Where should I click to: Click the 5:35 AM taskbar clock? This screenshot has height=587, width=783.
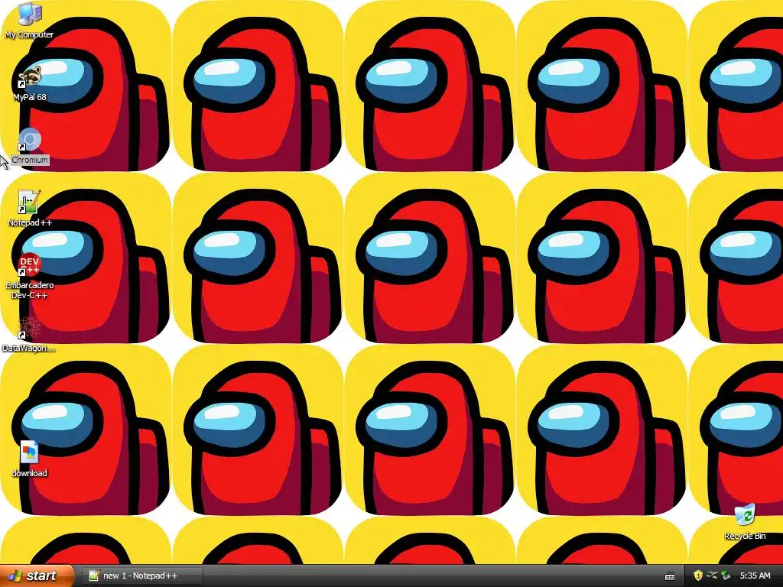[x=755, y=576]
